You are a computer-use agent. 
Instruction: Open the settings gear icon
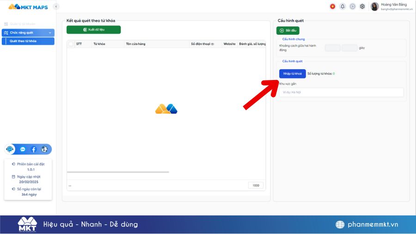pos(362,6)
